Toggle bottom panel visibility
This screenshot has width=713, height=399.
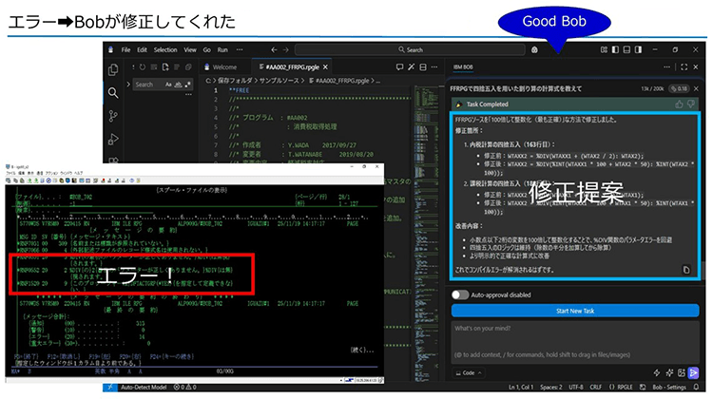click(x=626, y=50)
